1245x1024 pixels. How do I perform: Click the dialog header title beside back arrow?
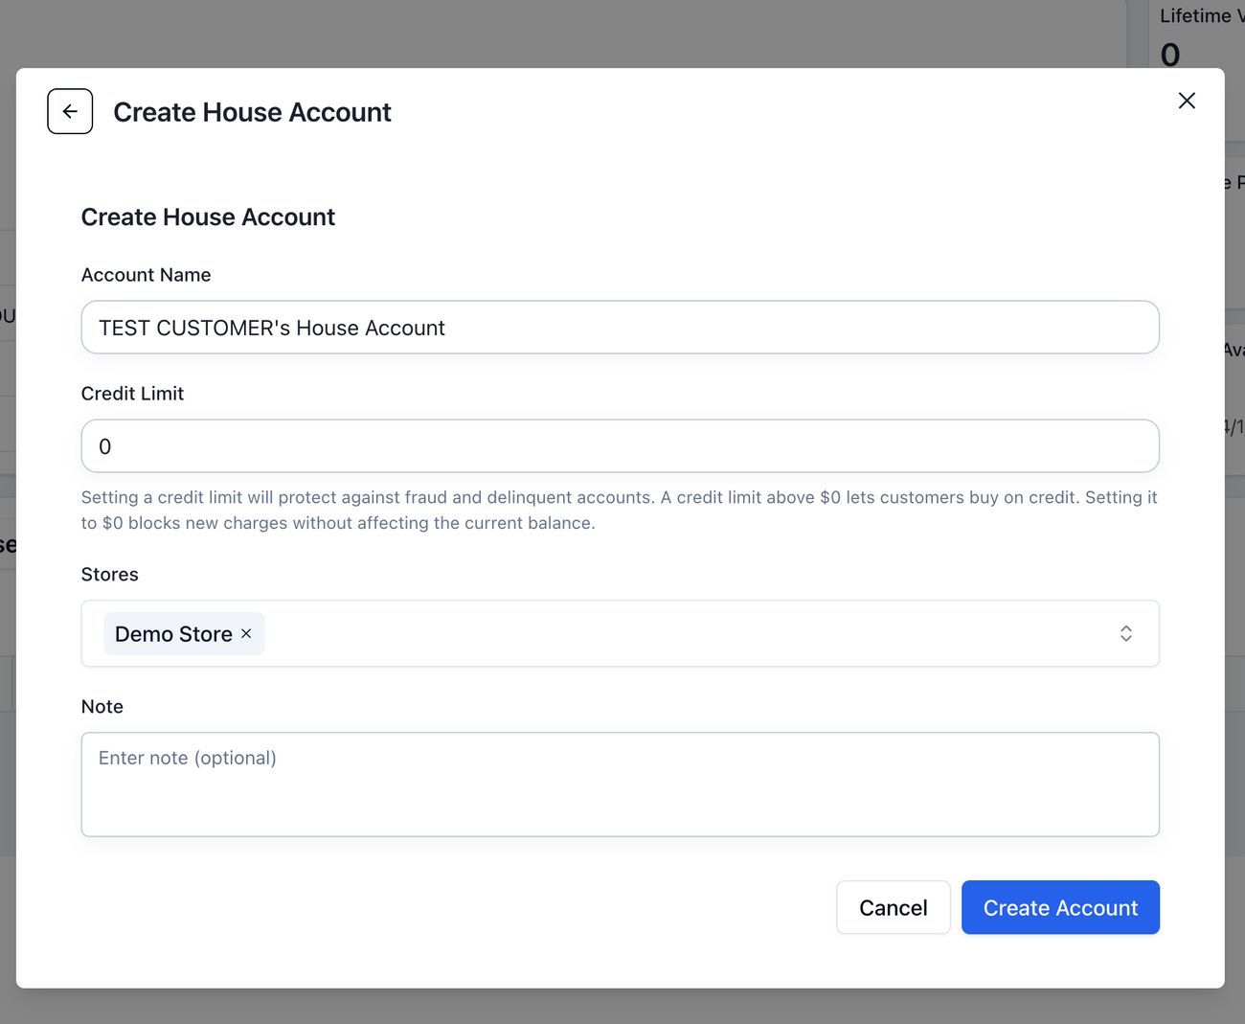click(x=252, y=112)
